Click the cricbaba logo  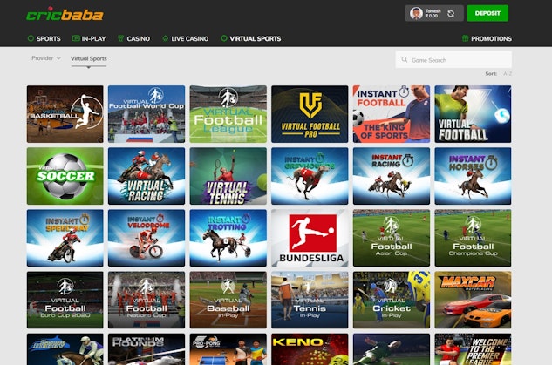65,14
